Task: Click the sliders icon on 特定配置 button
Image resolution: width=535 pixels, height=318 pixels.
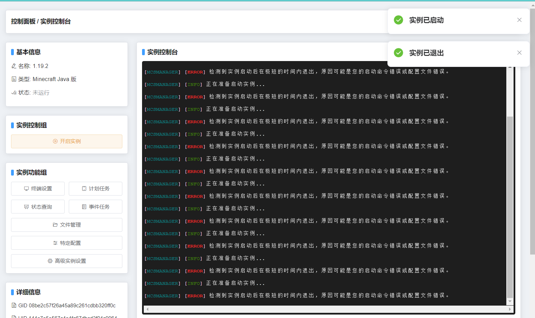Action: pos(56,243)
